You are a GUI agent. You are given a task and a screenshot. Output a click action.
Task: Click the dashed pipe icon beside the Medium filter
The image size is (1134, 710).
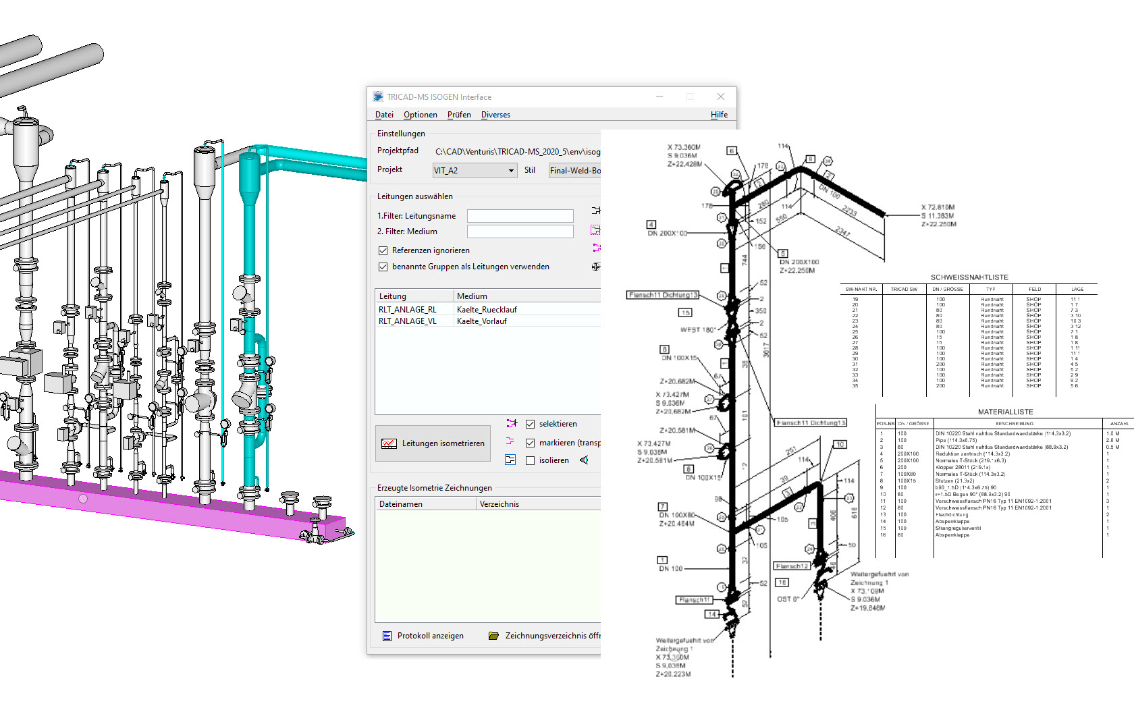595,229
